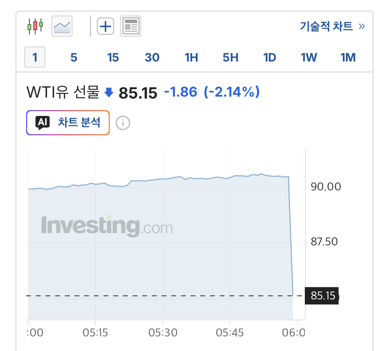Click the info circle icon

[x=123, y=123]
